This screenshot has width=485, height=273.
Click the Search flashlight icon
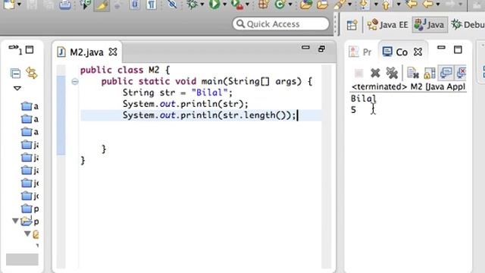339,5
